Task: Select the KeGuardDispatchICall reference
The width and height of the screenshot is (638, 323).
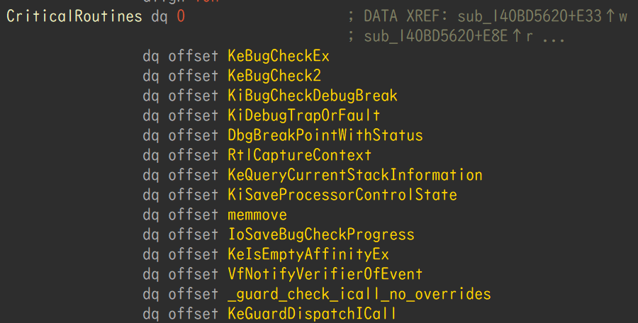Action: click(312, 314)
